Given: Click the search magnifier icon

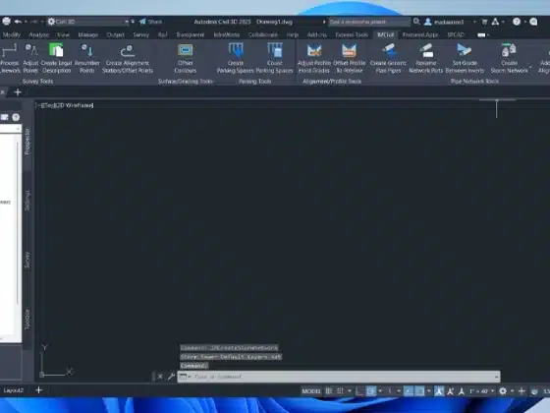Looking at the screenshot, I should tap(416, 22).
